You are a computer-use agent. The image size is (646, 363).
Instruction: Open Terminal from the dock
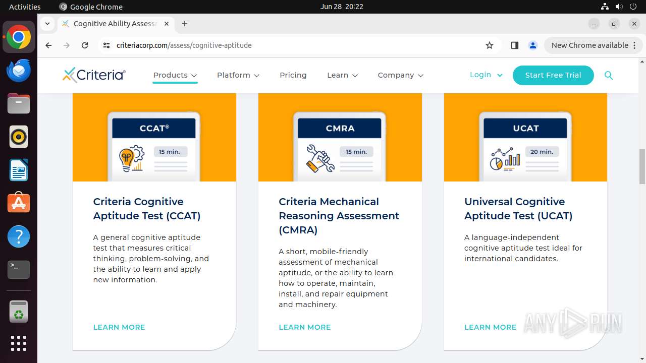pos(19,270)
